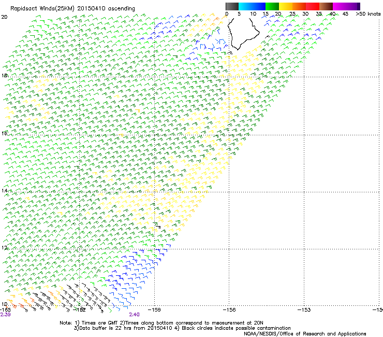383x337 pixels.
Task: Click the magenta 40-45 knots legend segment
Action: [x=340, y=6]
